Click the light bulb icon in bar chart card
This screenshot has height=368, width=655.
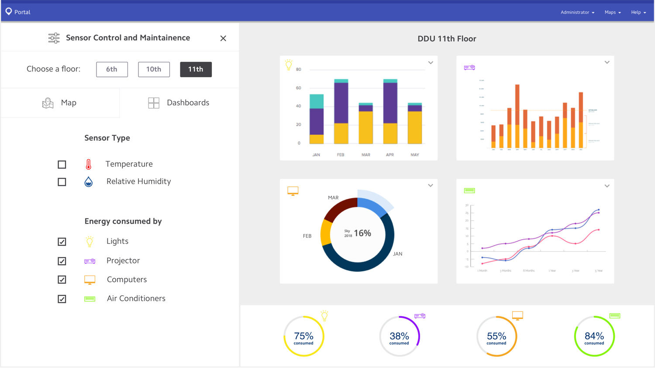tap(289, 65)
